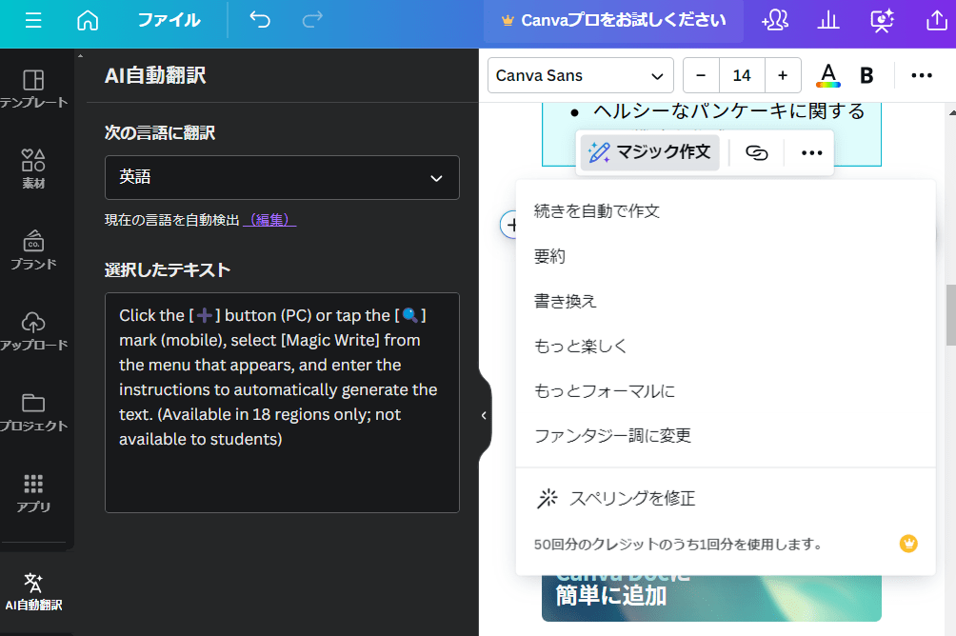
Task: Click the 次の言語に翻訳 heading
Action: pos(160,133)
